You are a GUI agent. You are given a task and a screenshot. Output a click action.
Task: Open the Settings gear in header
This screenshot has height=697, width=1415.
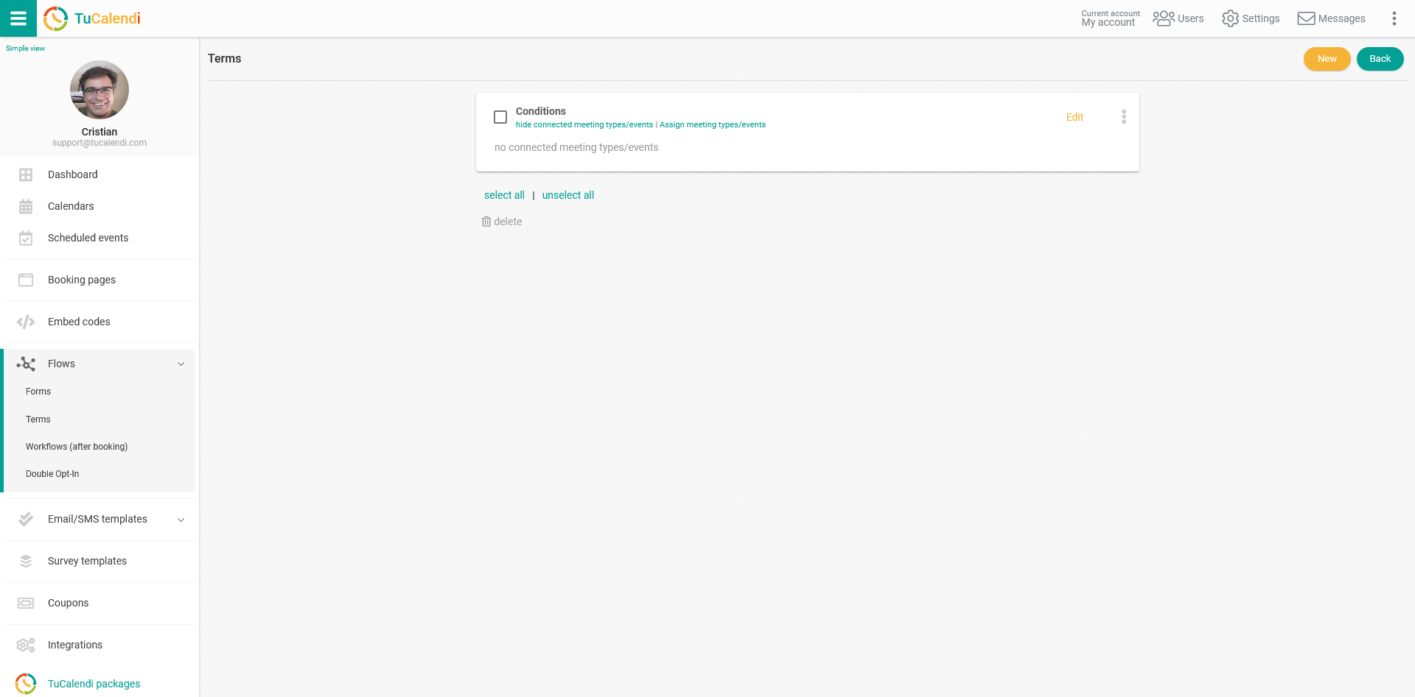coord(1230,18)
